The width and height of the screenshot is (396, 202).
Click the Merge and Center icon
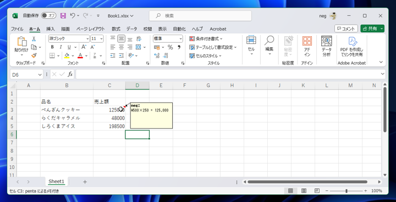[x=138, y=47]
